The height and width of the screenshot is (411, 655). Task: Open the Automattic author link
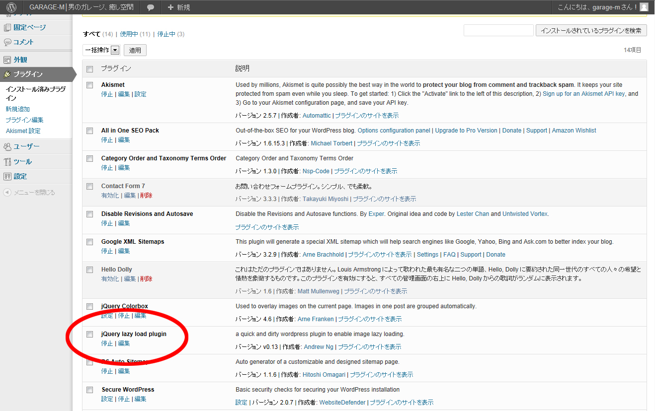(x=317, y=116)
